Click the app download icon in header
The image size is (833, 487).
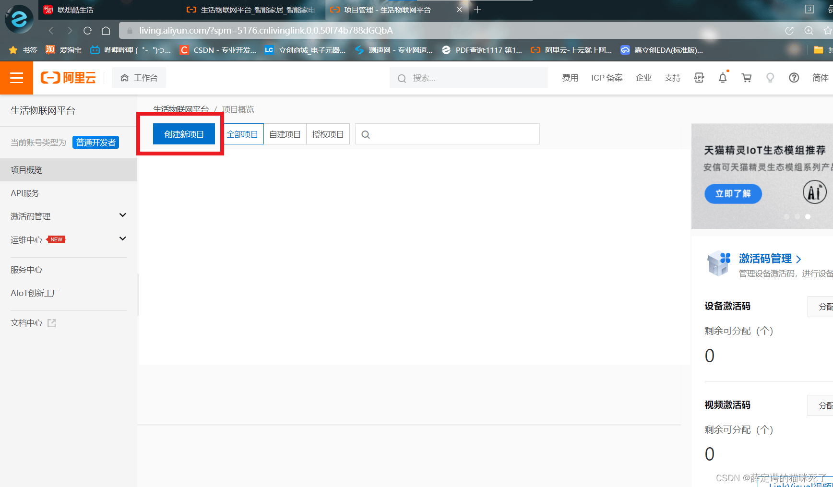(699, 78)
